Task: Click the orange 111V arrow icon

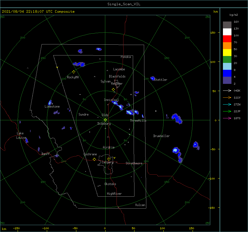Action: click(x=227, y=98)
